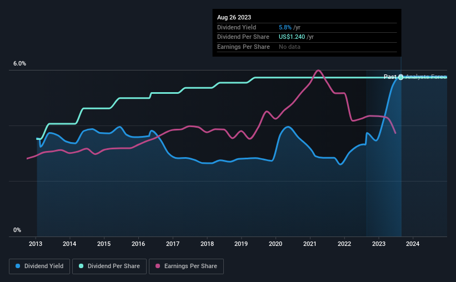Click the highlighted data point marker near Past
Image resolution: width=456 pixels, height=282 pixels.
coord(401,77)
